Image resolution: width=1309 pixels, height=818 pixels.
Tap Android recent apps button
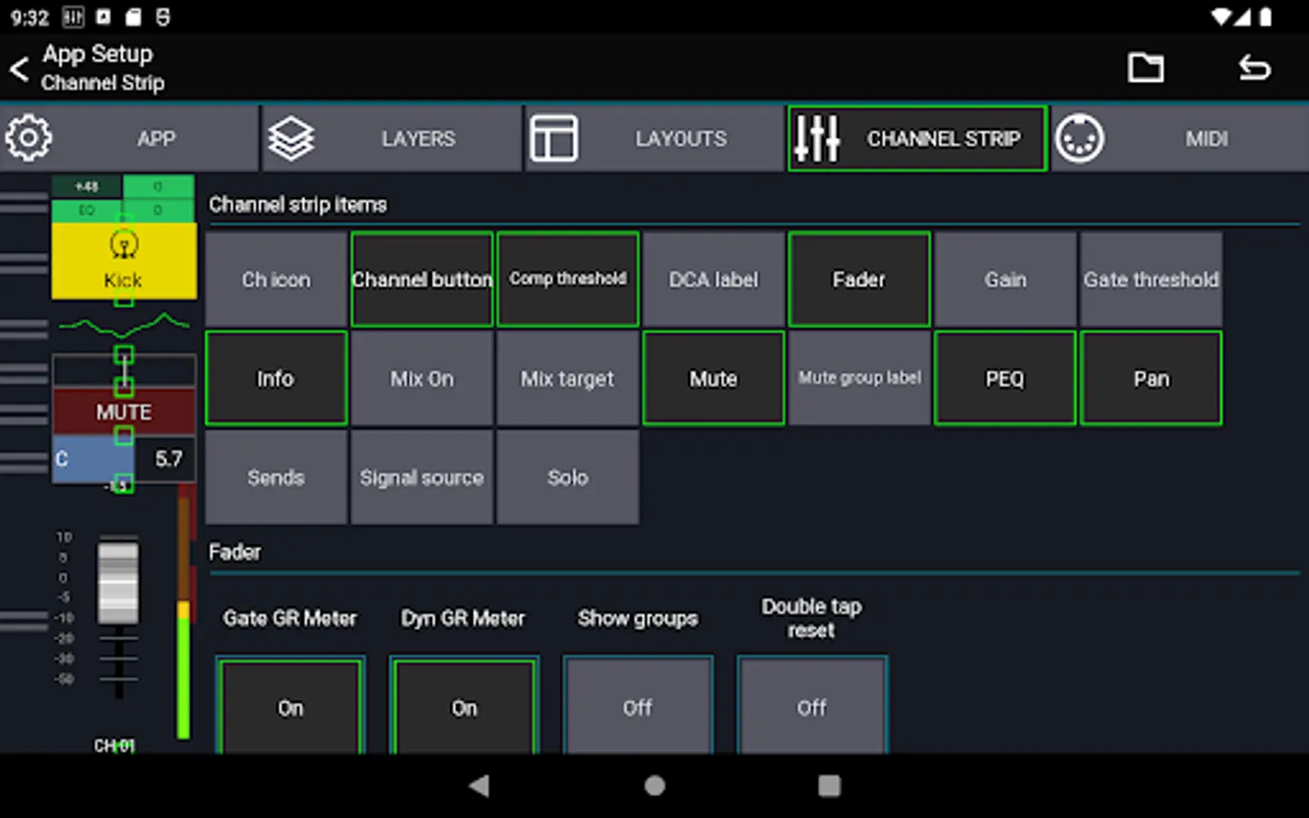[829, 785]
